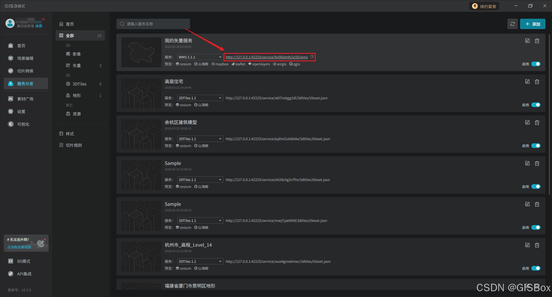Click the 我的矢量服务 map thumbnail
The height and width of the screenshot is (297, 552).
pyautogui.click(x=141, y=52)
